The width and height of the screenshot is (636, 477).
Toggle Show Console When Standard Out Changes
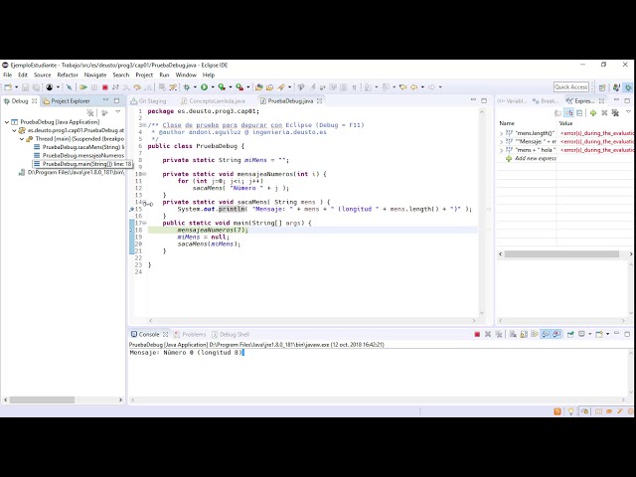pyautogui.click(x=546, y=334)
